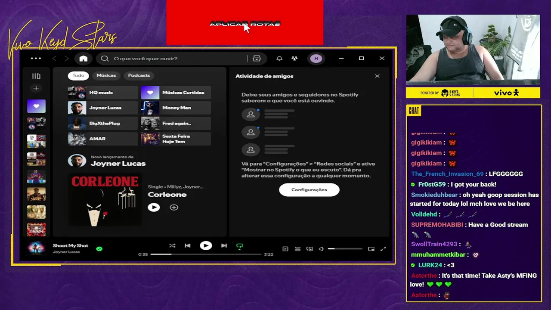
Task: Click the main play button
Action: [206, 246]
